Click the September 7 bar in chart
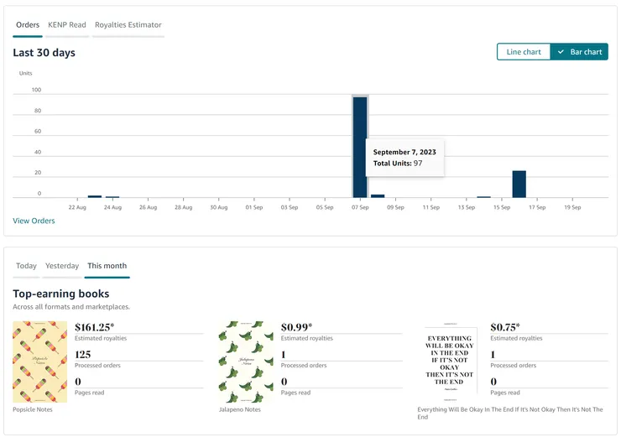 point(360,148)
